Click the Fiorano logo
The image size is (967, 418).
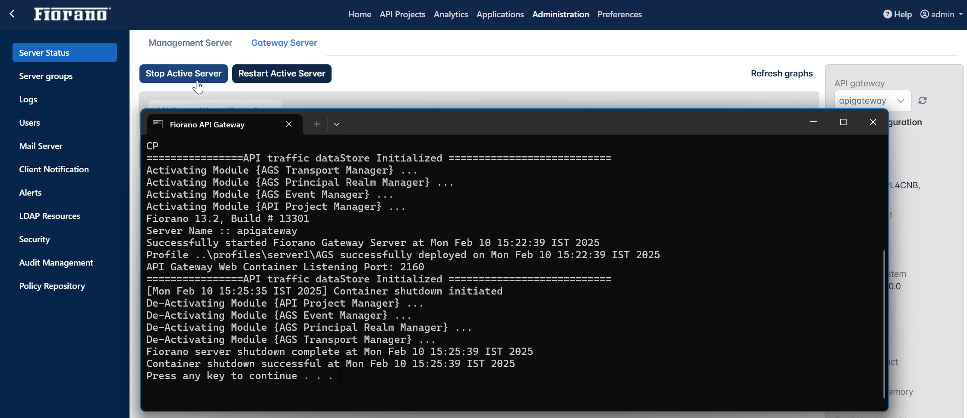(x=72, y=14)
